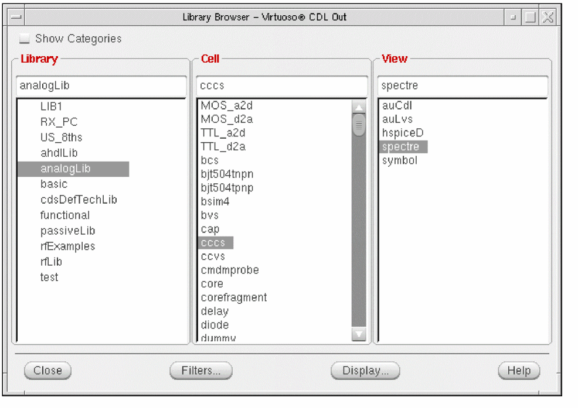578x408 pixels.
Task: Select the bjt504tnpn cell
Action: point(227,174)
